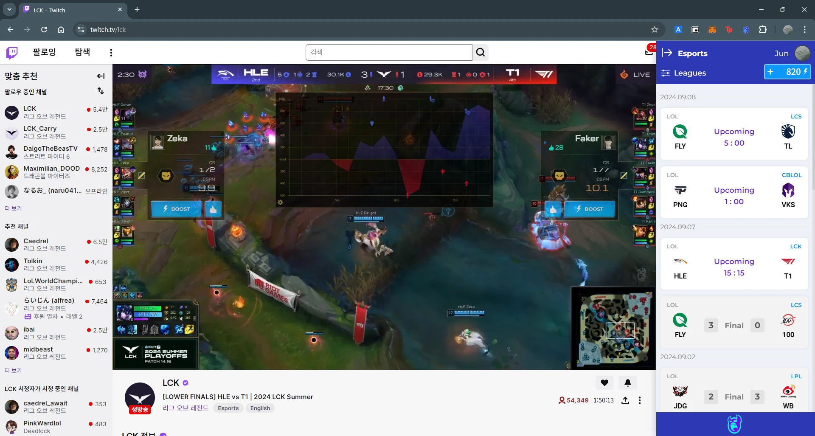Image resolution: width=815 pixels, height=436 pixels.
Task: Open the Twitch home logo
Action: pyautogui.click(x=12, y=53)
